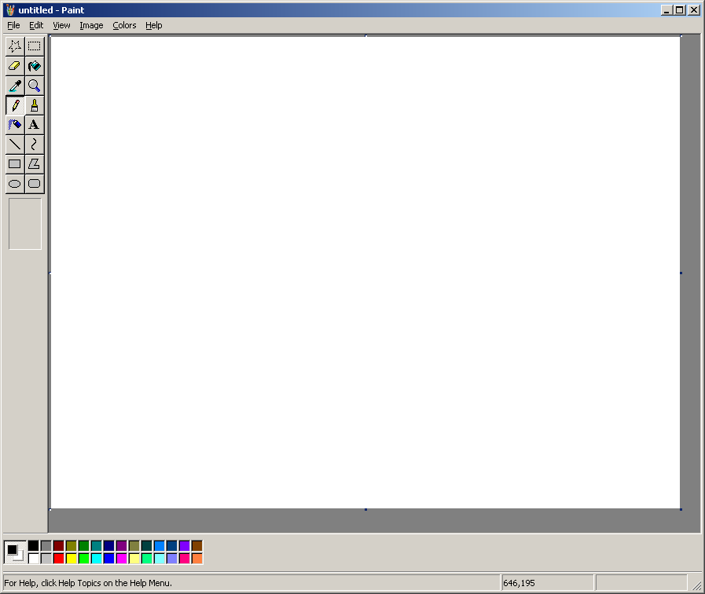The image size is (705, 594).
Task: Select the Pencil tool
Action: coord(15,105)
